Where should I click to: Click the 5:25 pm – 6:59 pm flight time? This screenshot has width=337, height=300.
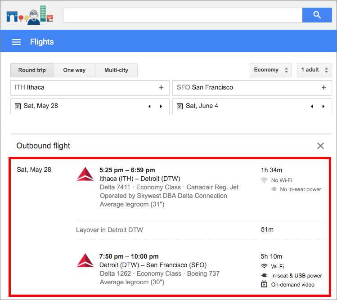(127, 170)
